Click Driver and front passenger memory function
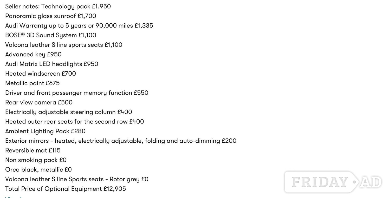 [77, 93]
